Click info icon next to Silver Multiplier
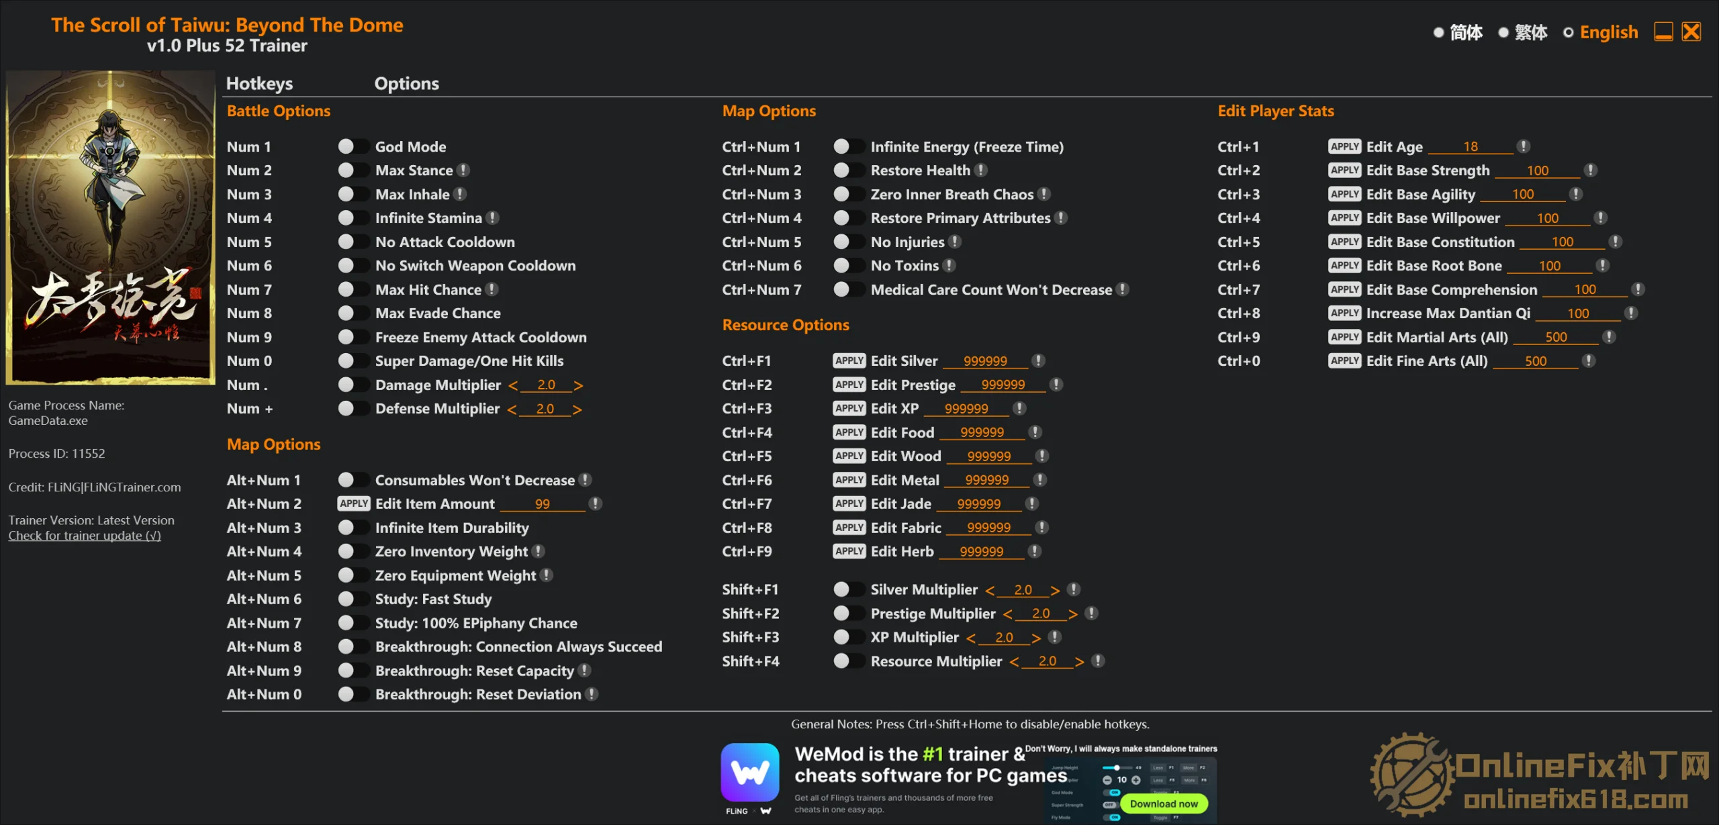The width and height of the screenshot is (1719, 825). click(1074, 589)
